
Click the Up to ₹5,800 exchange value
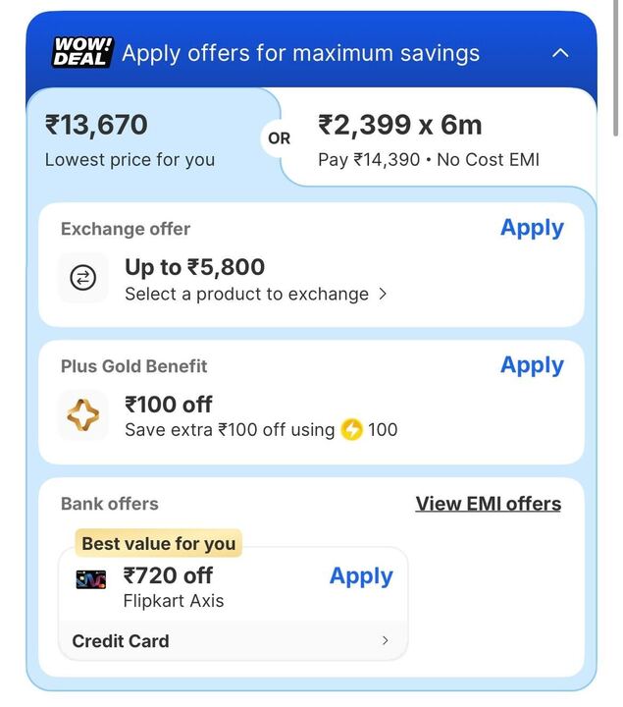[x=194, y=267]
